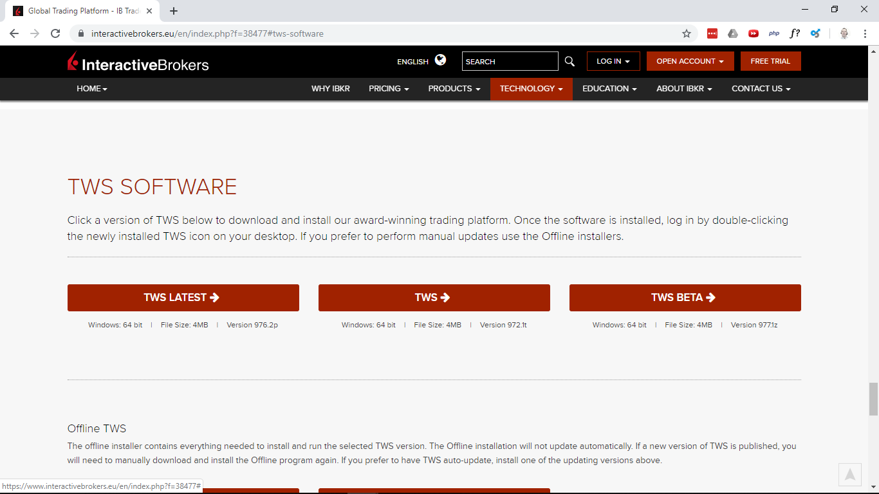The width and height of the screenshot is (879, 494).
Task: Bookmark this page with star icon
Action: (687, 33)
